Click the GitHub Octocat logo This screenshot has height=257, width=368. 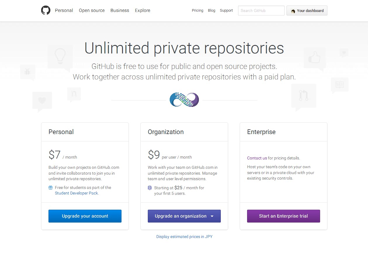tap(46, 10)
